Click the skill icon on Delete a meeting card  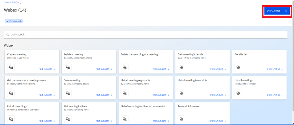[68, 67]
